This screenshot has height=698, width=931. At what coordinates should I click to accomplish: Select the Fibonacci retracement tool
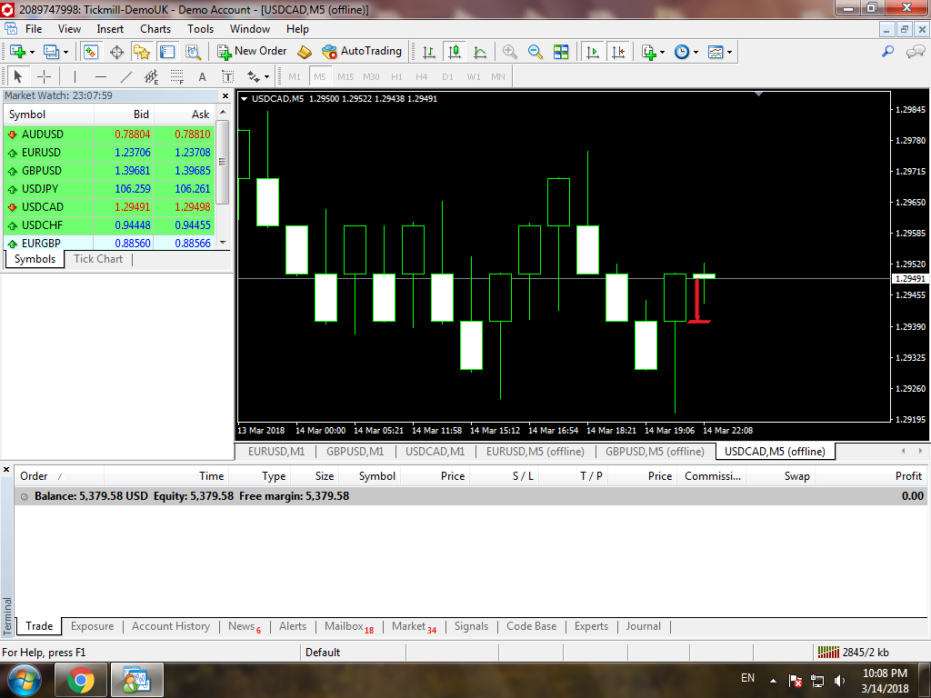[176, 77]
